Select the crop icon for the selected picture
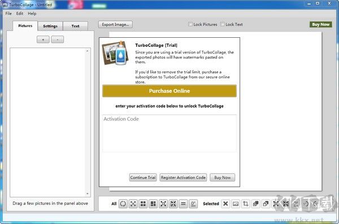 tap(246, 204)
